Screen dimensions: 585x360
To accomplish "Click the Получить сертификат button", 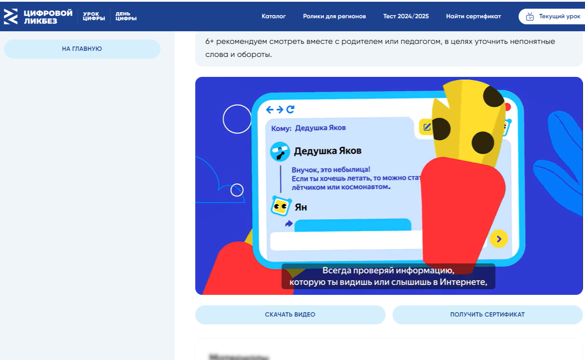I will (x=487, y=315).
